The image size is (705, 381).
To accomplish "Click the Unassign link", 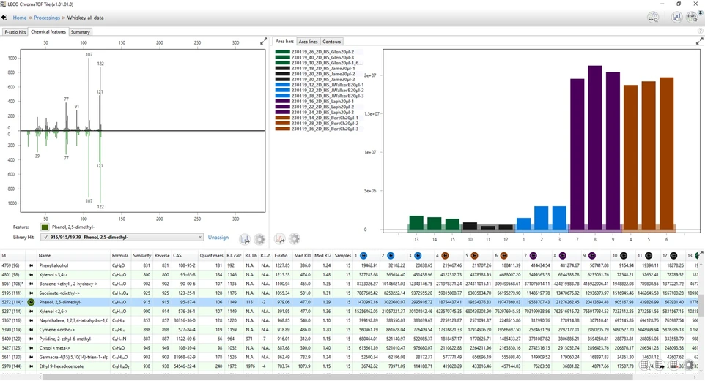I will 218,238.
